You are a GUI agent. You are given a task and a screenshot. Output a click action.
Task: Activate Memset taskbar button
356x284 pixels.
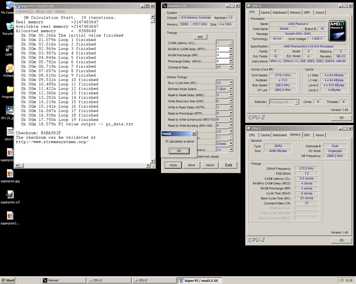64,280
